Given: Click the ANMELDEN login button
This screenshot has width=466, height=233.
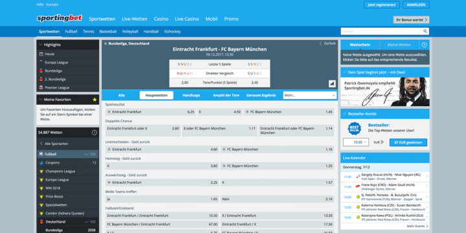Looking at the screenshot, I should pyautogui.click(x=416, y=5).
